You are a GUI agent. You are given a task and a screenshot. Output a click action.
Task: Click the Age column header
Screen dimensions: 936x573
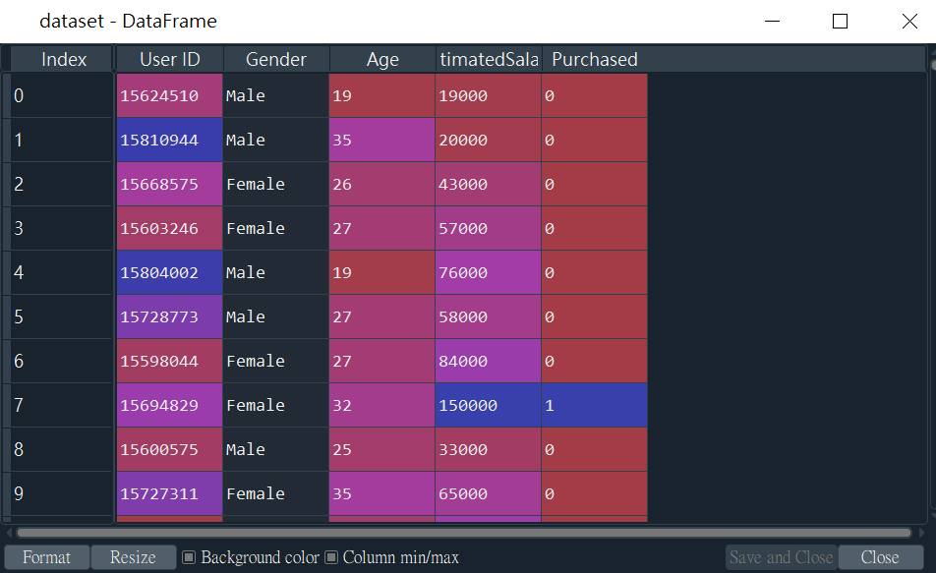coord(382,59)
